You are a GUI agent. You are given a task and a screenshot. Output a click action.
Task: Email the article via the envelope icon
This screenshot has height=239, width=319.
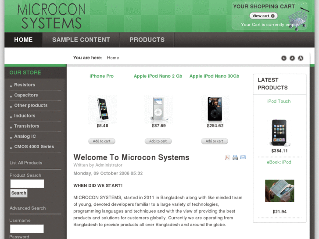[x=243, y=157]
